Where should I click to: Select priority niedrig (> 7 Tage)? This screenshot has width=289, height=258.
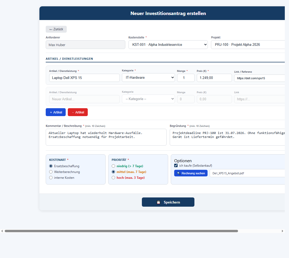(113, 166)
